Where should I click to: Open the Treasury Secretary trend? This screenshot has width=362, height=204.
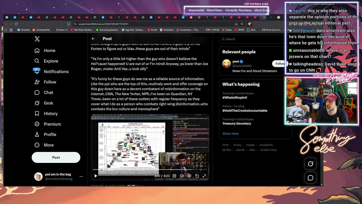tap(236, 124)
